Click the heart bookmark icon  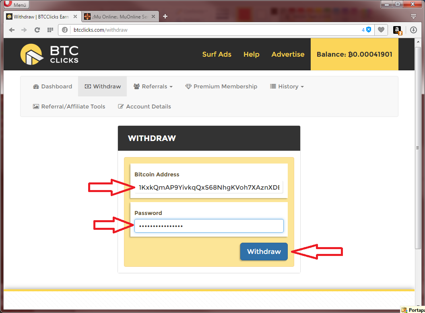381,30
